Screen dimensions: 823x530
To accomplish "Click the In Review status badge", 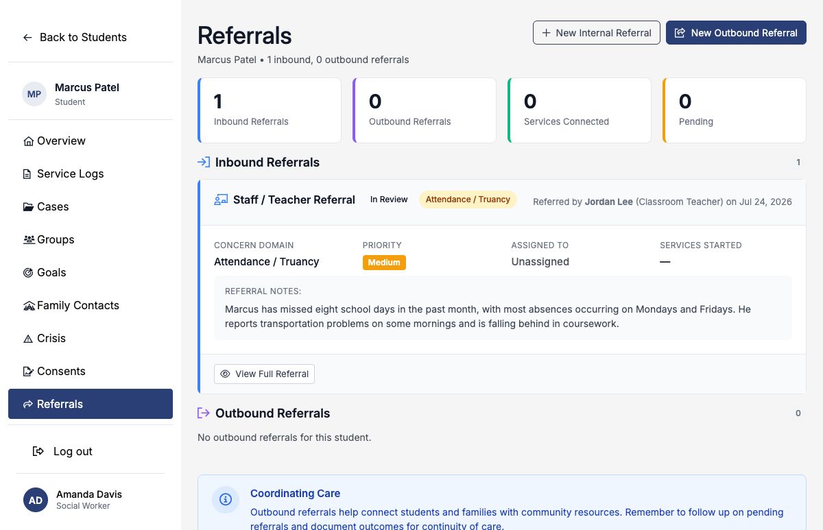I will point(389,200).
